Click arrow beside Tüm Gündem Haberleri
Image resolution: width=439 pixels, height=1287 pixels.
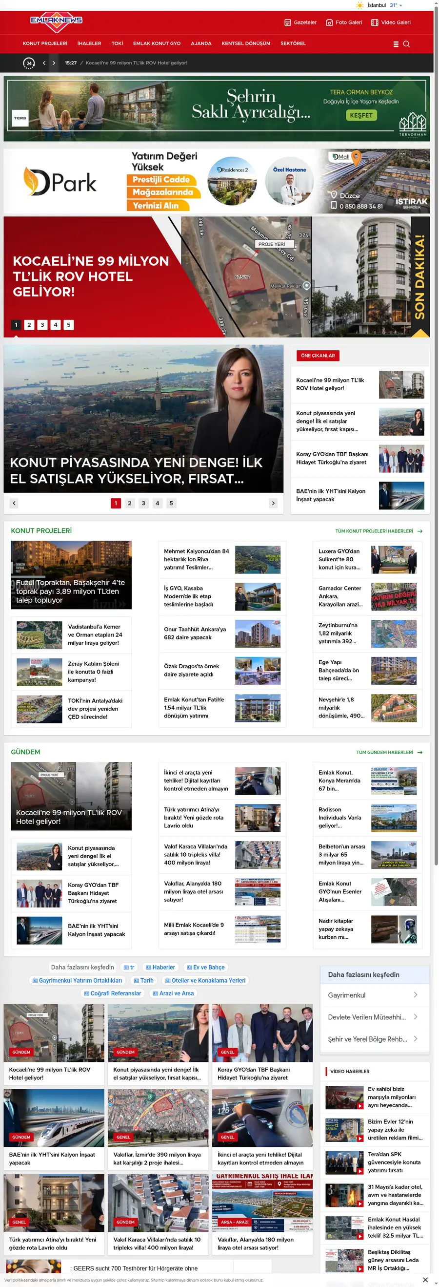[x=419, y=752]
